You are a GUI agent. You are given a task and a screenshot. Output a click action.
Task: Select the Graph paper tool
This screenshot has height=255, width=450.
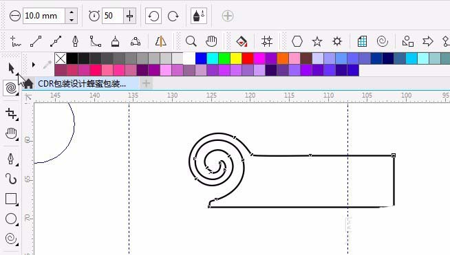tap(362, 41)
